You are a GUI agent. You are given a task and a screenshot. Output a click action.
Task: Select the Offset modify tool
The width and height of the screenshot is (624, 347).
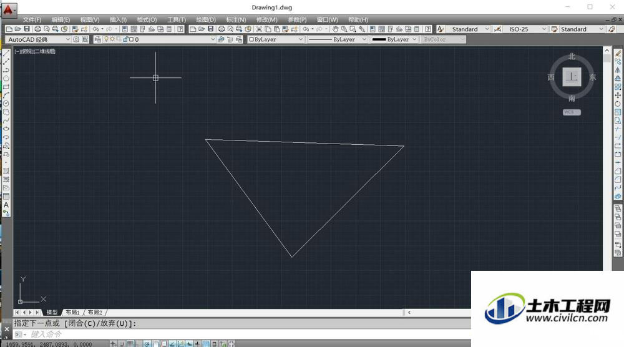pyautogui.click(x=618, y=78)
